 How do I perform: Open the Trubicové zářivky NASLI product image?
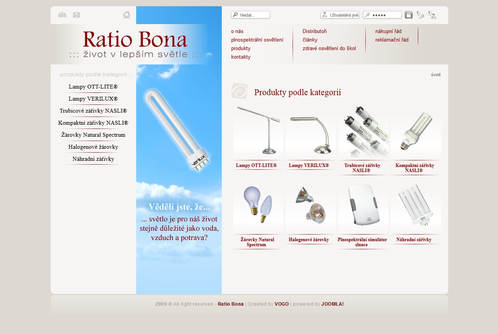point(363,132)
